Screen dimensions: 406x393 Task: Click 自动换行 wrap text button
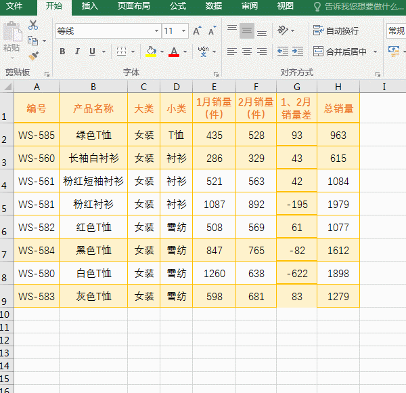click(x=336, y=31)
